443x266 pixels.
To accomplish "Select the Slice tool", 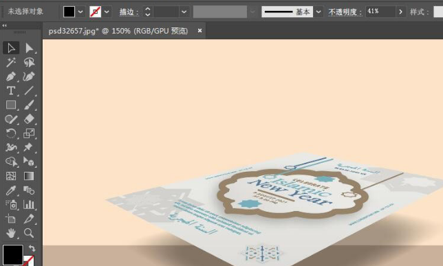I will coord(29,219).
